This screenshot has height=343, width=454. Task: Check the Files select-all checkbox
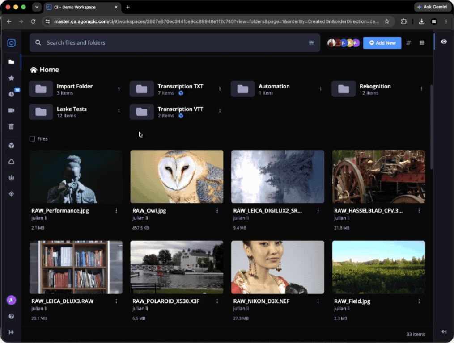(x=32, y=139)
